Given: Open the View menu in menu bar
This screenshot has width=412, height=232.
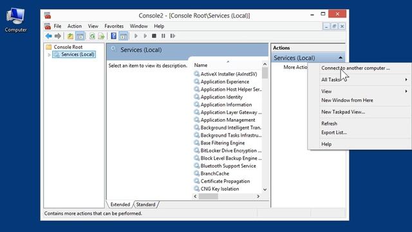Looking at the screenshot, I should click(x=93, y=26).
